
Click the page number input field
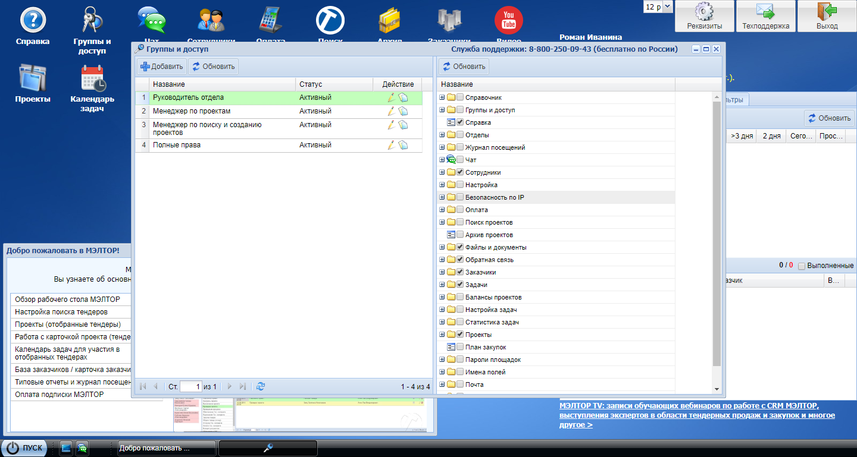pos(191,386)
